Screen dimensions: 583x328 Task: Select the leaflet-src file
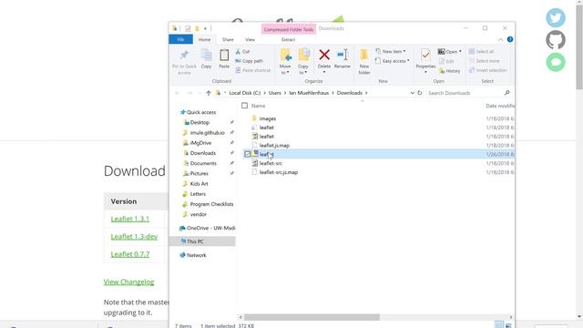[271, 163]
